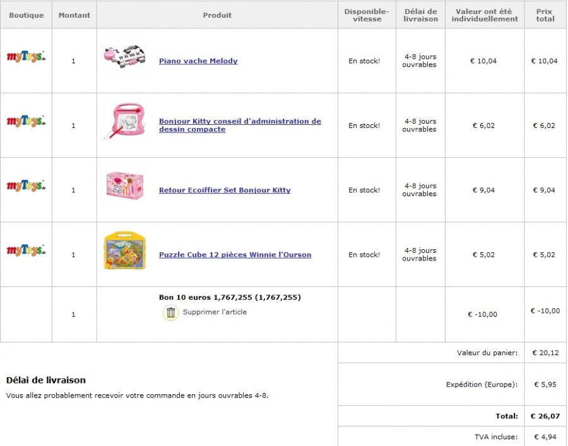Click myToys logo in Puzzle Cube Winnie row

pyautogui.click(x=26, y=250)
